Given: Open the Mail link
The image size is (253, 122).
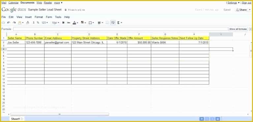Looking at the screenshot, I should [x=4, y=3].
